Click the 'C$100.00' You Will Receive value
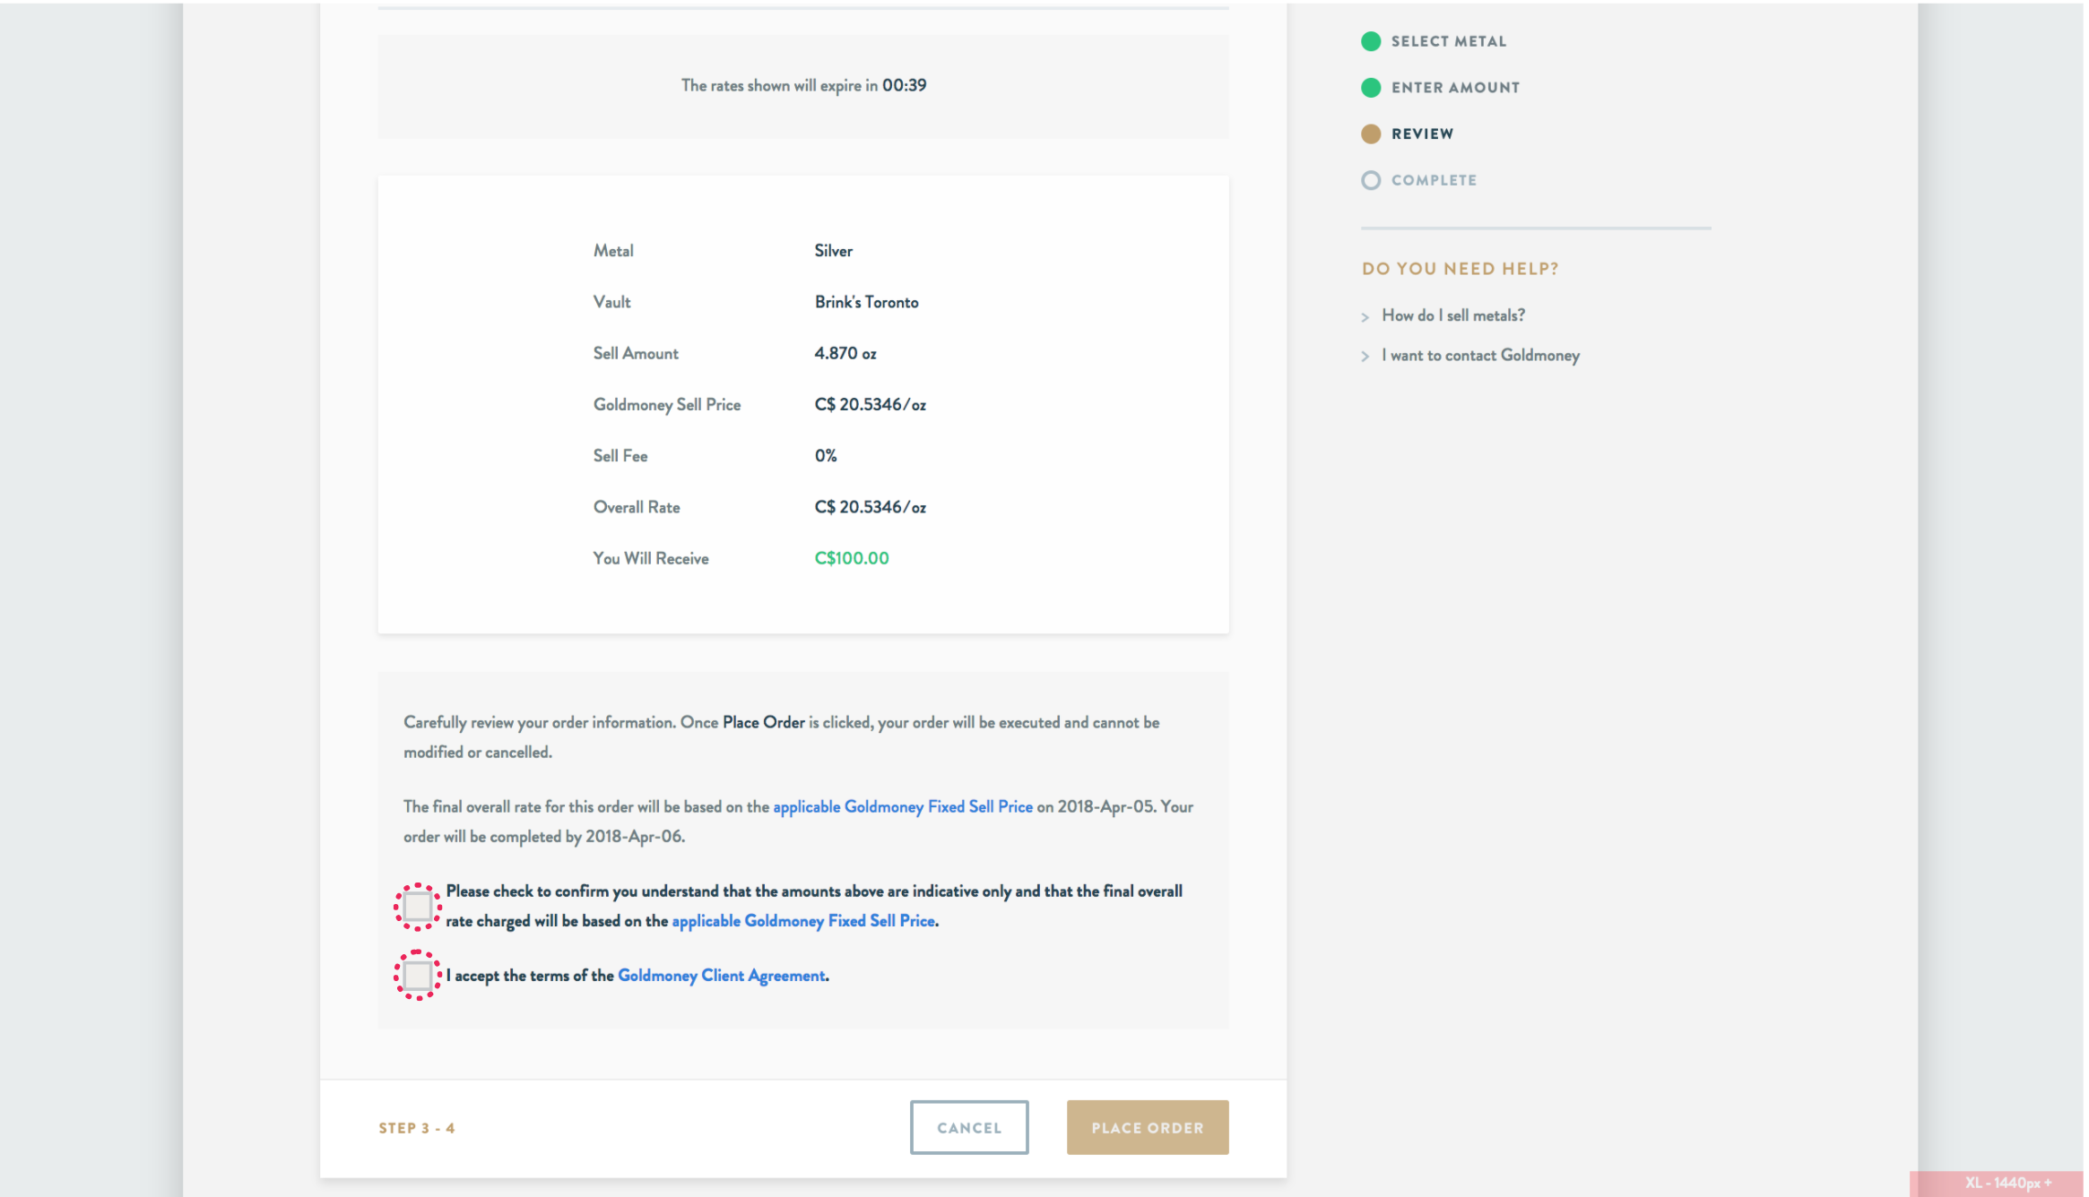The width and height of the screenshot is (2089, 1197). pyautogui.click(x=852, y=558)
